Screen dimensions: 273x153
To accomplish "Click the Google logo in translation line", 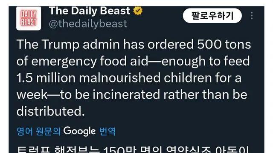I will tap(79, 131).
